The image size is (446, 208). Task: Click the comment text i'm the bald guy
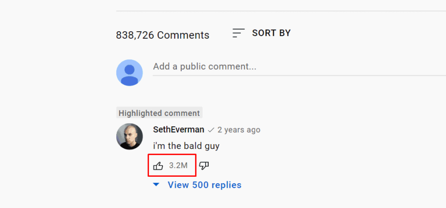click(186, 147)
